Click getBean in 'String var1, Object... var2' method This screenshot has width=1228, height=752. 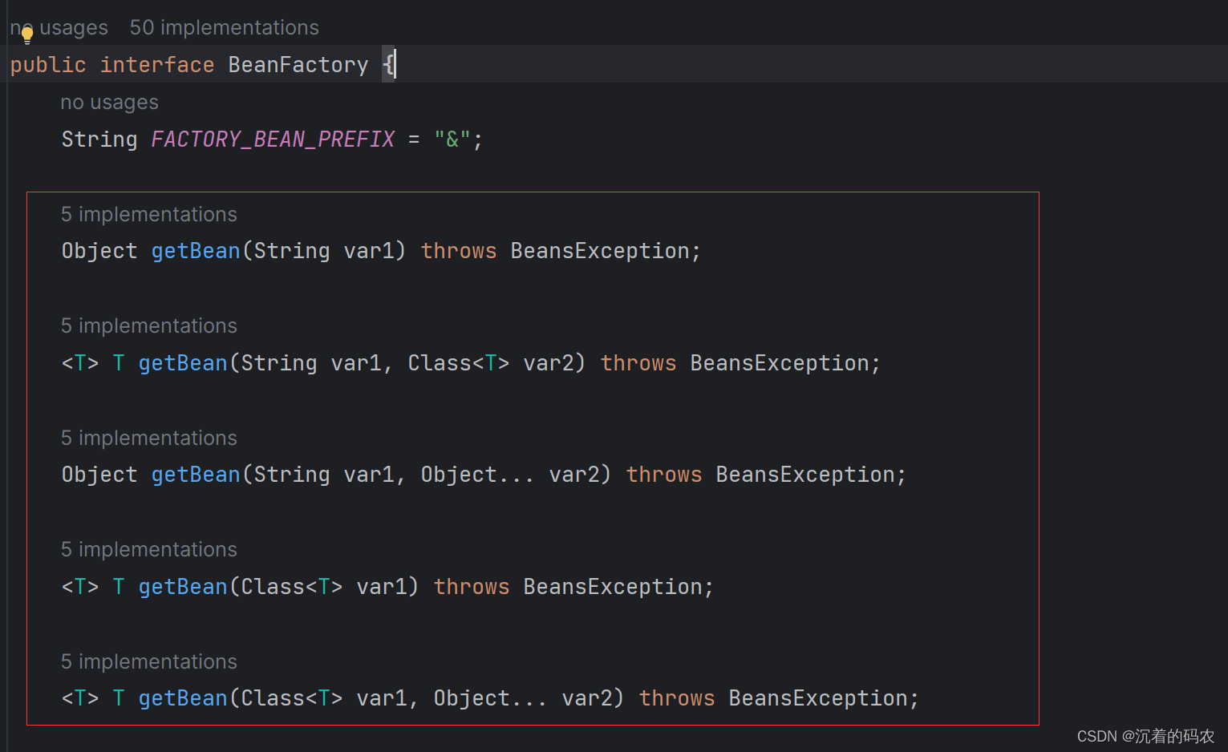coord(196,475)
